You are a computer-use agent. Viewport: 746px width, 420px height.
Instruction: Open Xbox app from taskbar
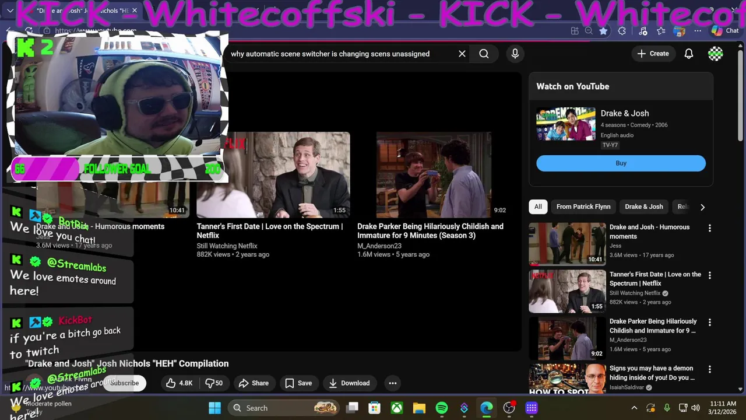click(x=397, y=408)
